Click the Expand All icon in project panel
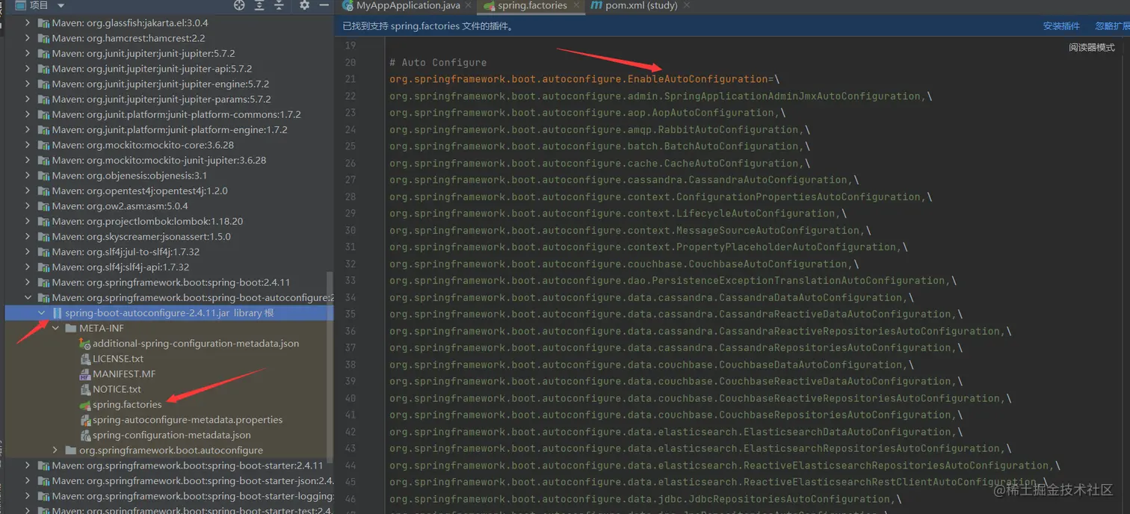The height and width of the screenshot is (514, 1130). point(259,5)
